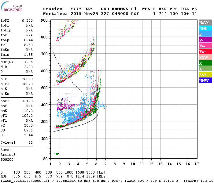This screenshot has height=183, width=214.
Task: Select the SSE yellow legend swatch
Action: (205, 75)
